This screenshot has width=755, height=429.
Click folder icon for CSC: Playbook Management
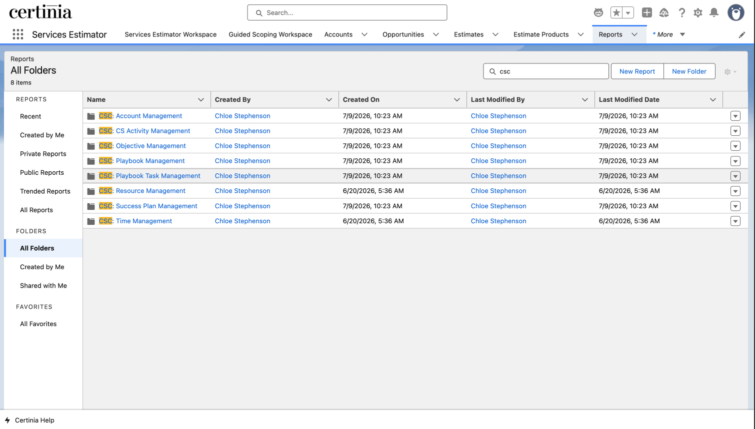91,161
